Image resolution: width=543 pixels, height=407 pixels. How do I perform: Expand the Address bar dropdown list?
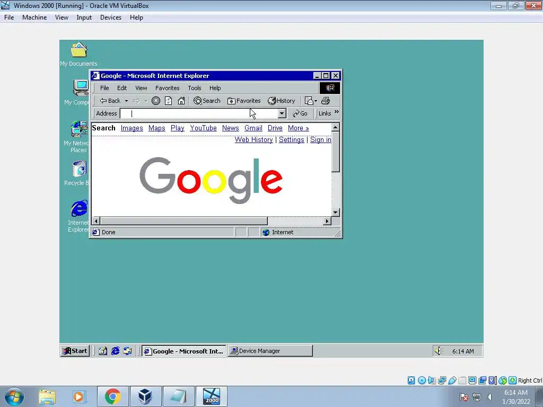[x=282, y=113]
